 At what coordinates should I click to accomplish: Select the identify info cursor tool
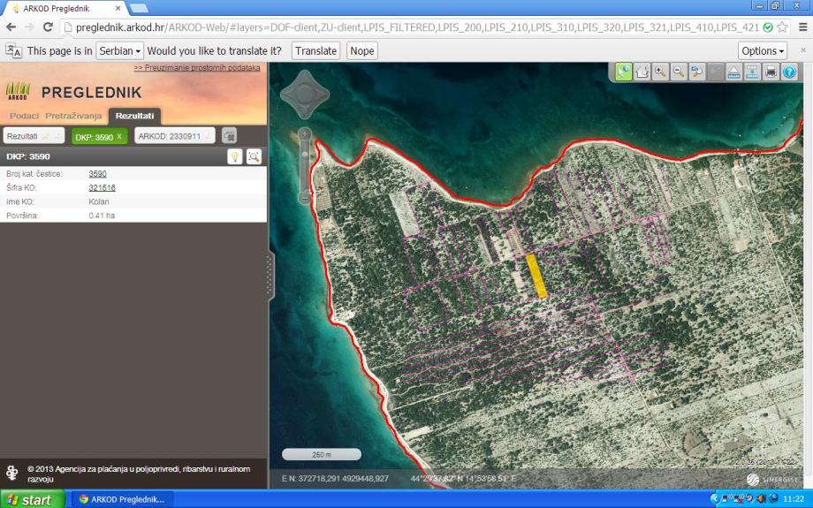(624, 72)
